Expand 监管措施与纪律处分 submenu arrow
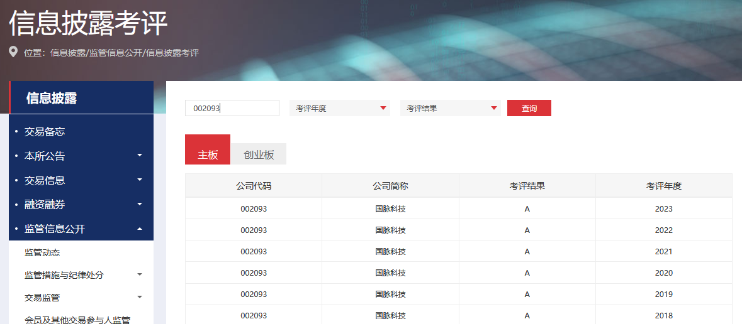Viewport: 742px width, 324px height. pos(140,274)
